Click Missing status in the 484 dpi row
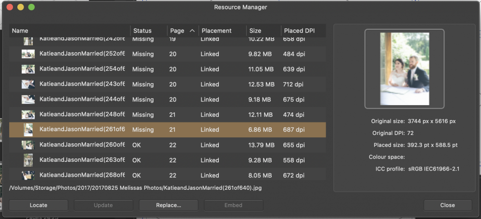This screenshot has height=219, width=481. [143, 54]
